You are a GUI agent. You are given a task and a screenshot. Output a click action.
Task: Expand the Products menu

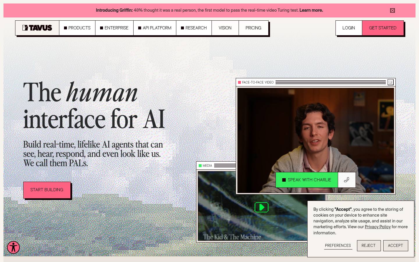click(x=77, y=28)
